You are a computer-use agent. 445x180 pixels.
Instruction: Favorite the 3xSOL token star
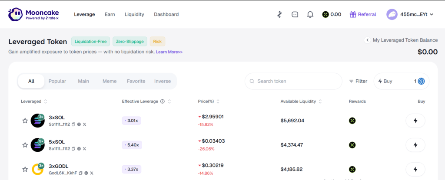pyautogui.click(x=25, y=121)
